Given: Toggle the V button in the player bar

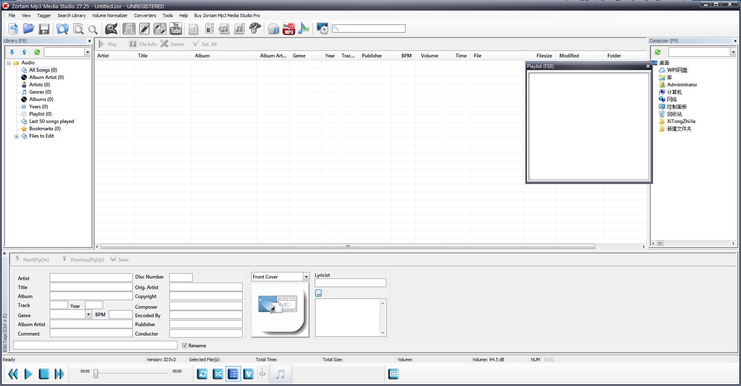Looking at the screenshot, I should click(x=248, y=374).
